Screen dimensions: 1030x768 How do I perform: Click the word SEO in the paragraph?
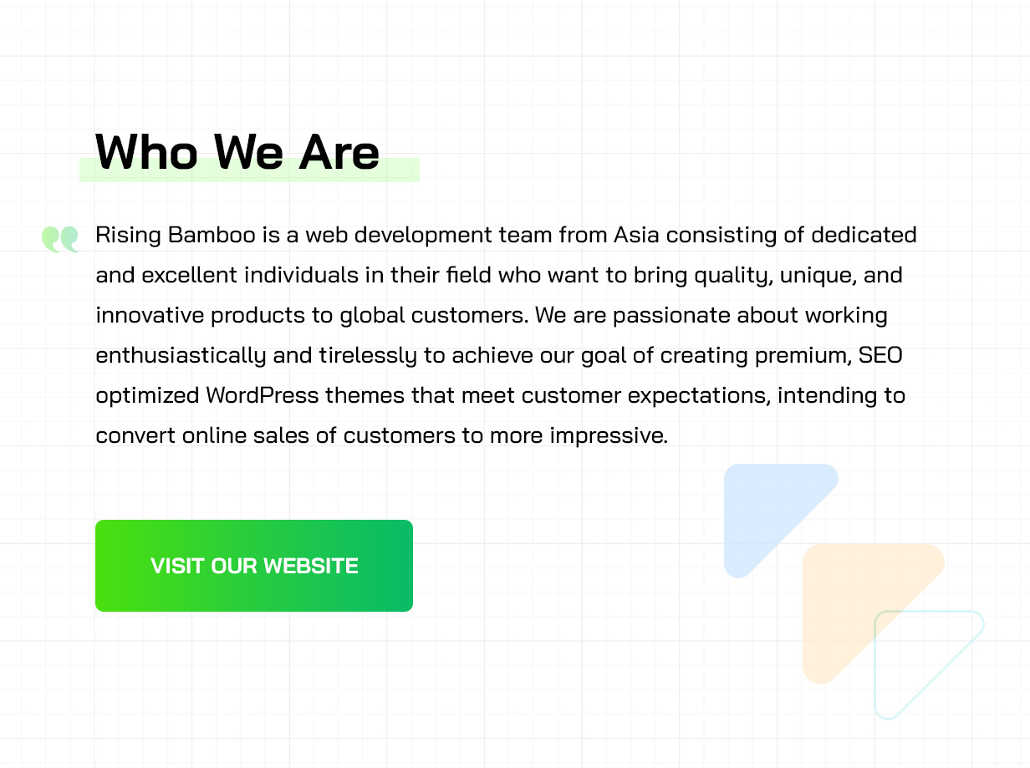(880, 356)
